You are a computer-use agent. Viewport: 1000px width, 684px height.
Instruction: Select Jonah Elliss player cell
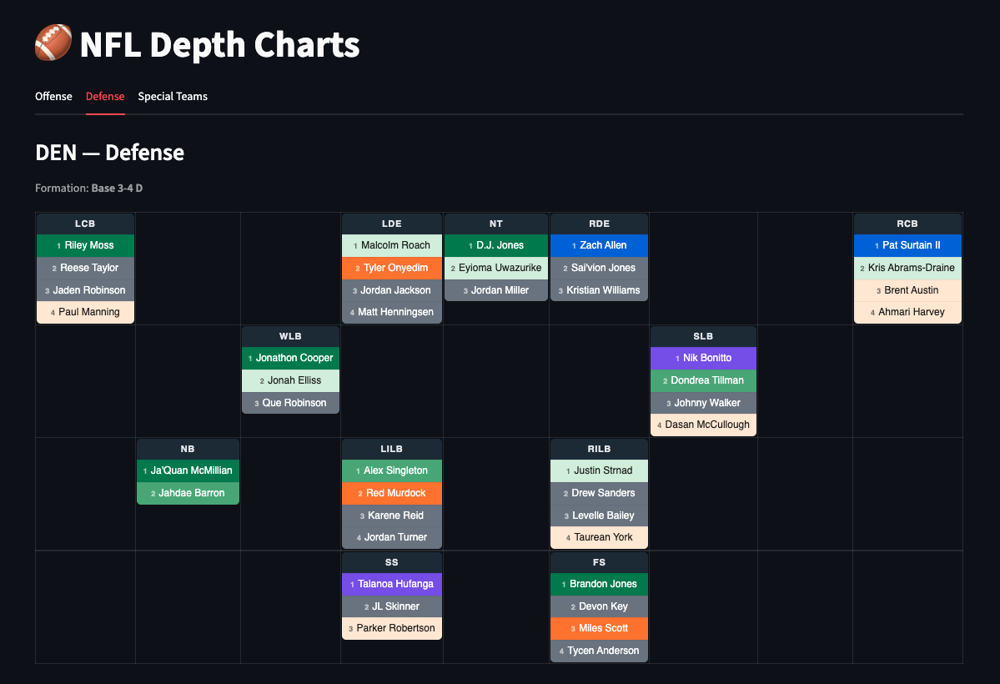click(290, 380)
